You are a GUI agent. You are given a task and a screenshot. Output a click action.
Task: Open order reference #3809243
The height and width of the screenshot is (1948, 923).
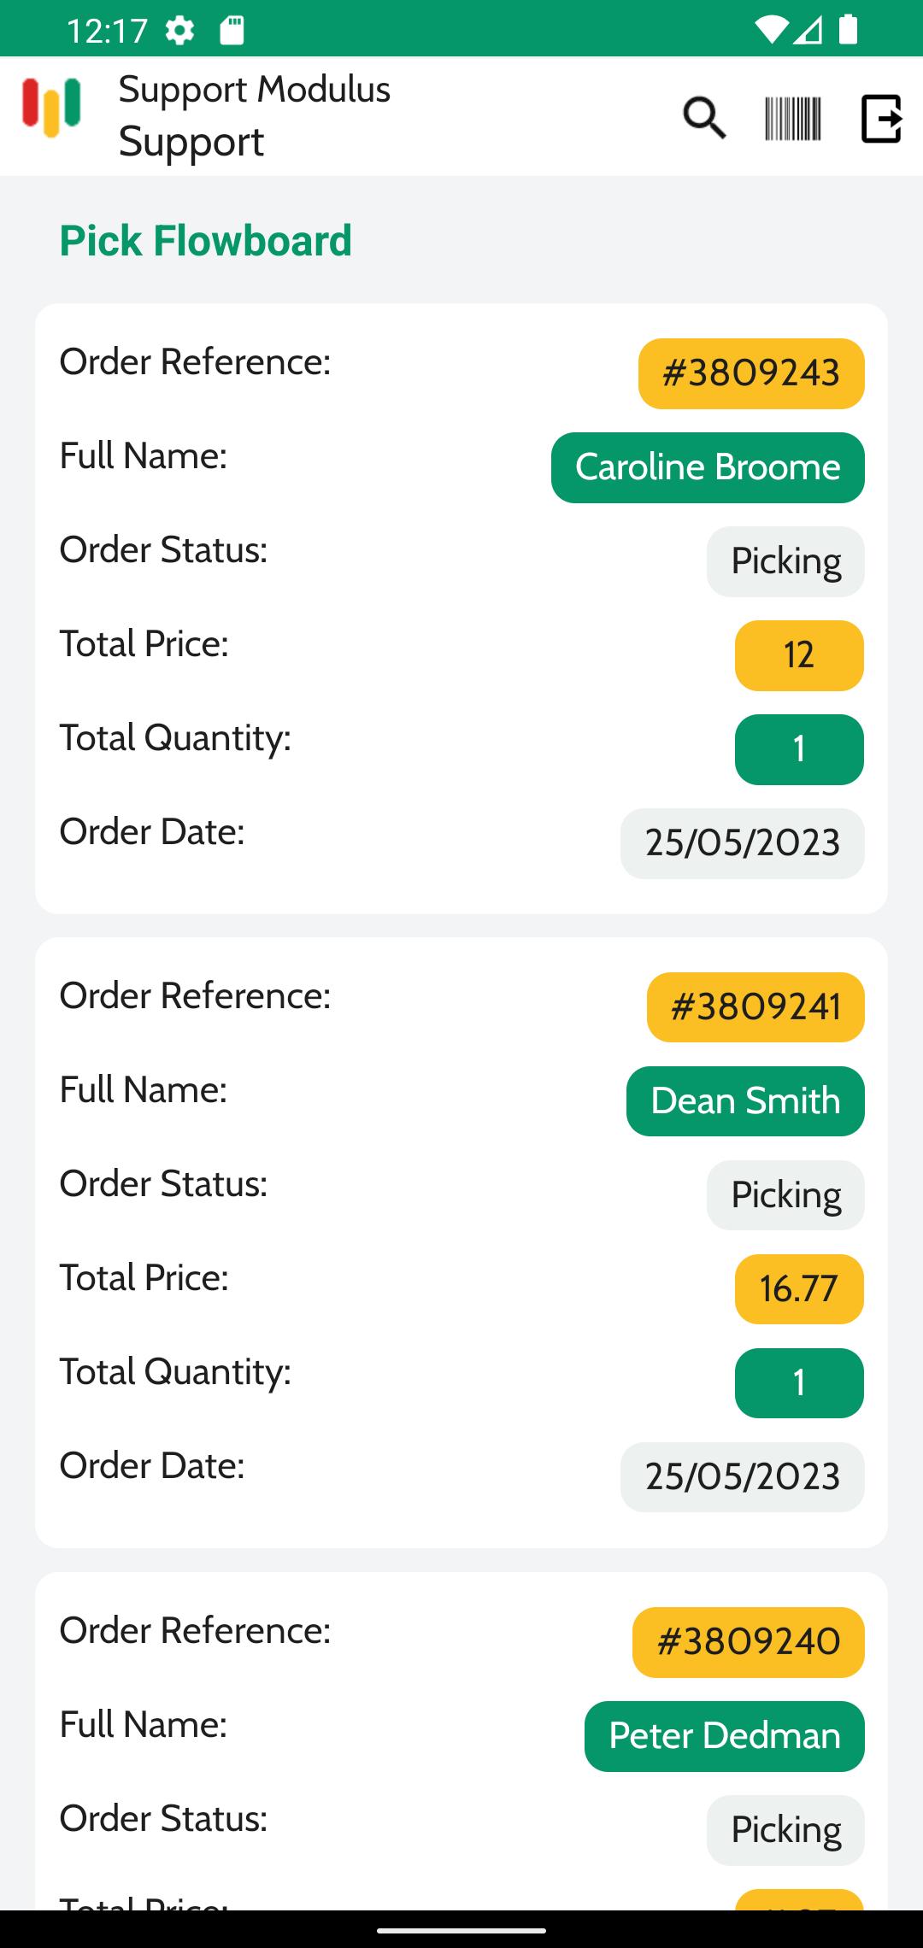point(751,373)
